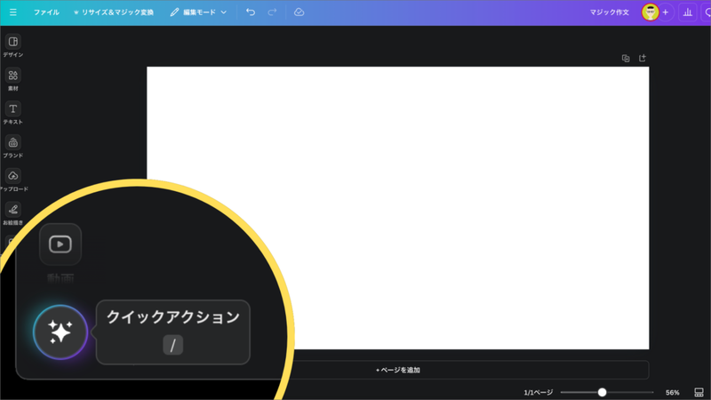Open the ブランド panel
This screenshot has width=711, height=400.
[x=13, y=147]
